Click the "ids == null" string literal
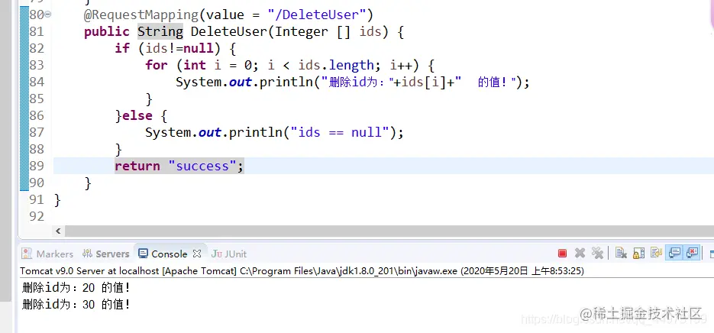This screenshot has height=333, width=714. point(340,133)
